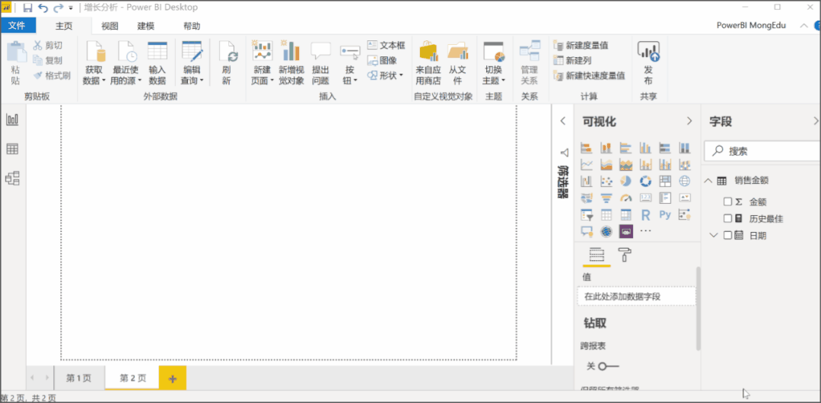The image size is (821, 403).
Task: Click the save icon in title bar
Action: coord(28,8)
